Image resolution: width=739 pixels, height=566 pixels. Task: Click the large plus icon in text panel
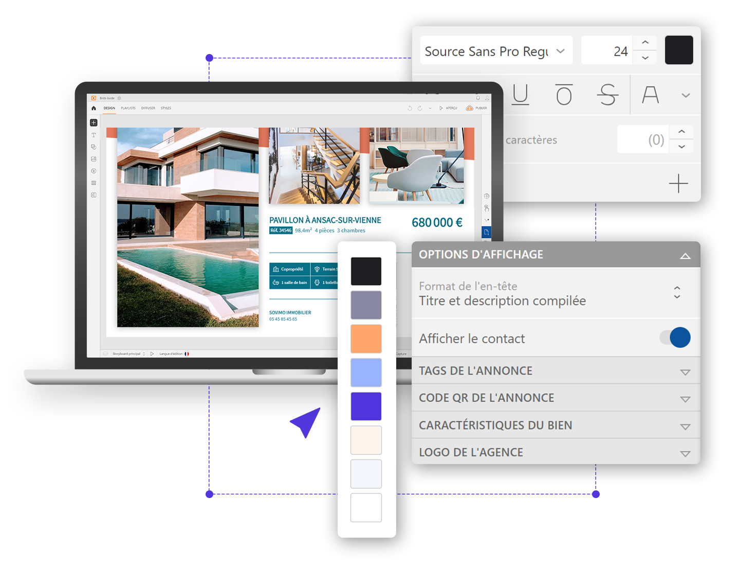click(678, 184)
